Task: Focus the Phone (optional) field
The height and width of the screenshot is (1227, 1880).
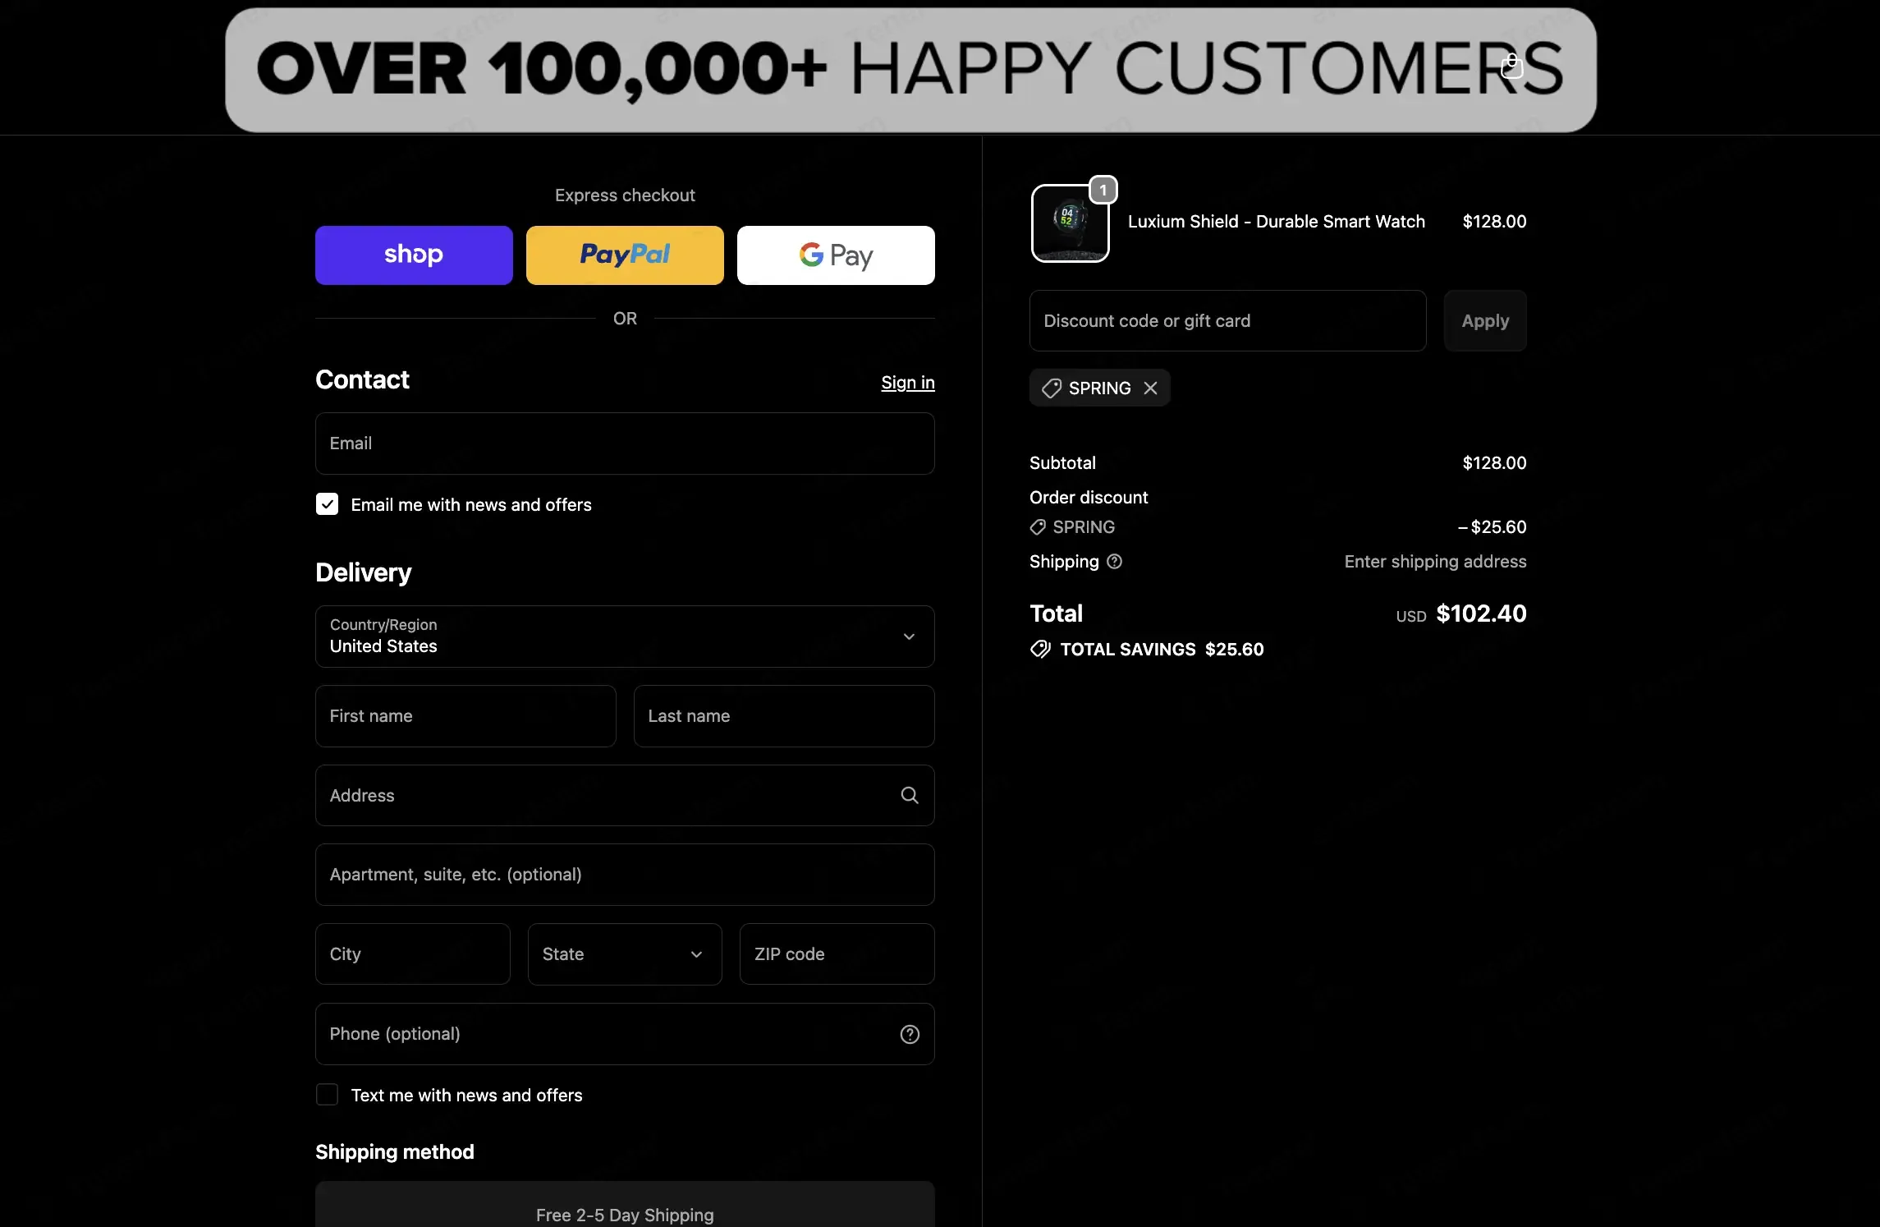Action: (625, 1034)
